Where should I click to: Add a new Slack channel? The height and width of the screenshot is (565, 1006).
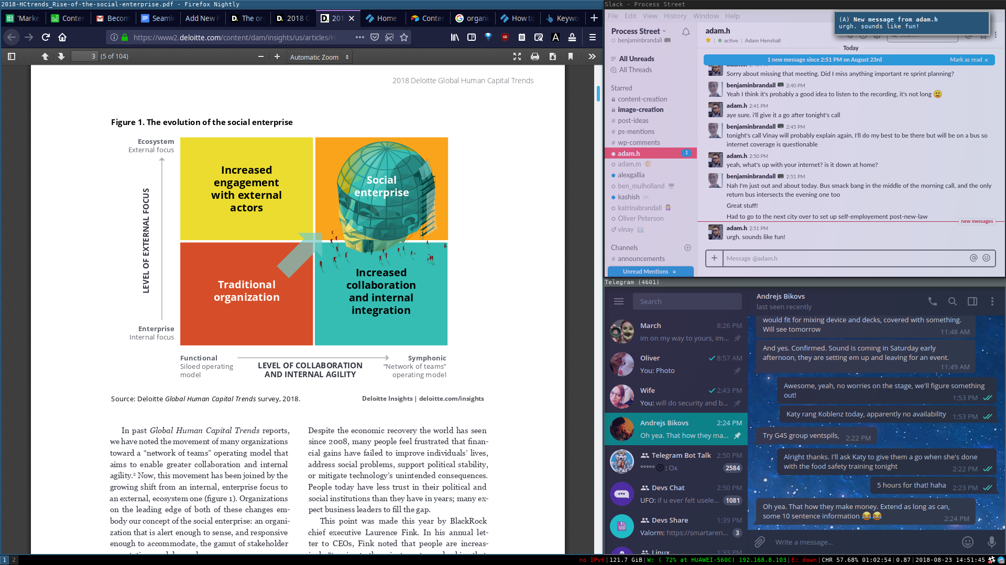coord(687,247)
